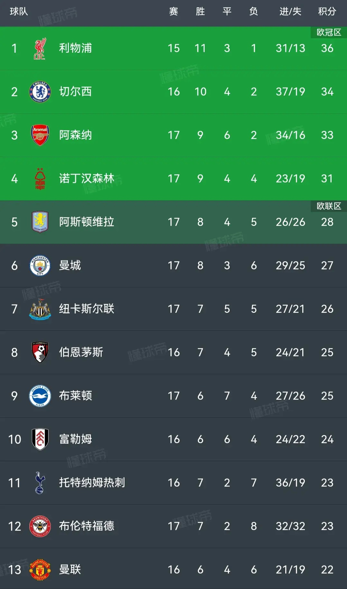
Task: Tap the Brighton seagull badge
Action: 40,396
